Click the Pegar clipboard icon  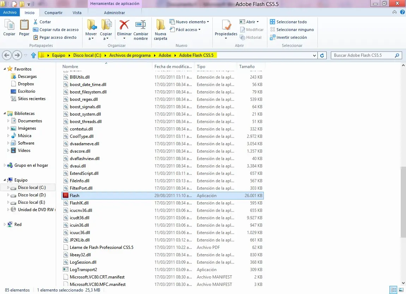click(x=24, y=28)
